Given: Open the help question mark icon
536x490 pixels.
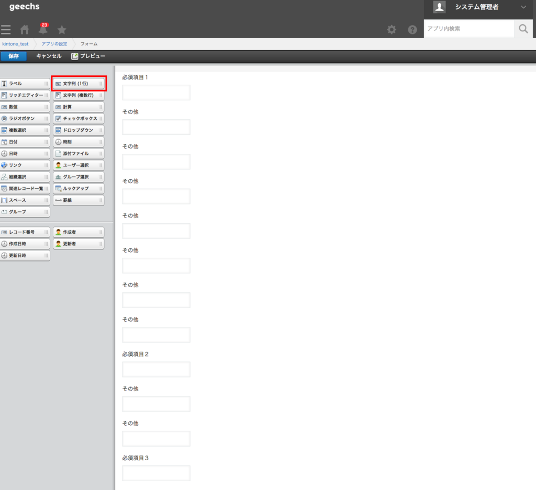Looking at the screenshot, I should 412,30.
